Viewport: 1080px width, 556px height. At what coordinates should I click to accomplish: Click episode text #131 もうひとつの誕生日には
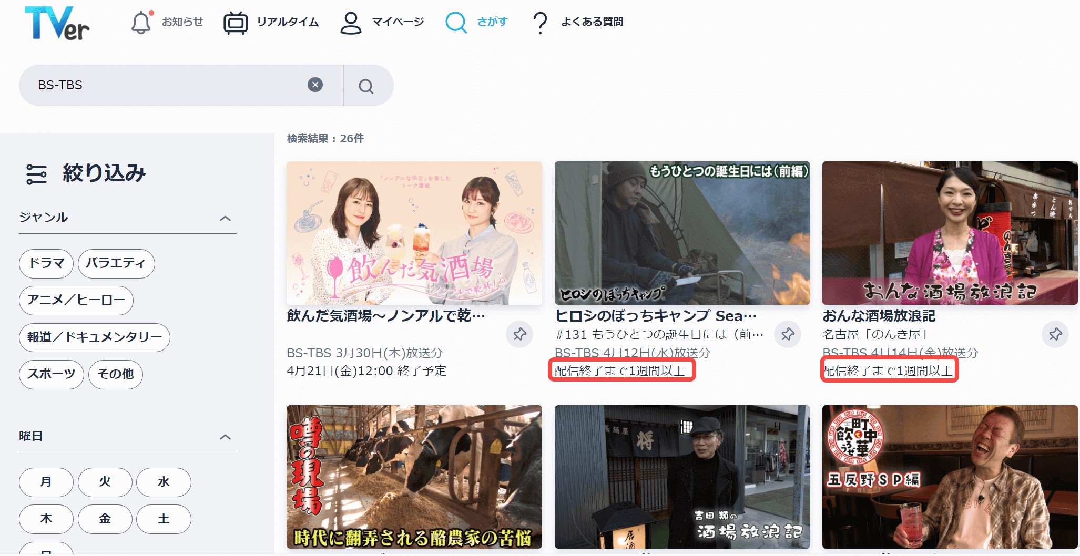659,334
